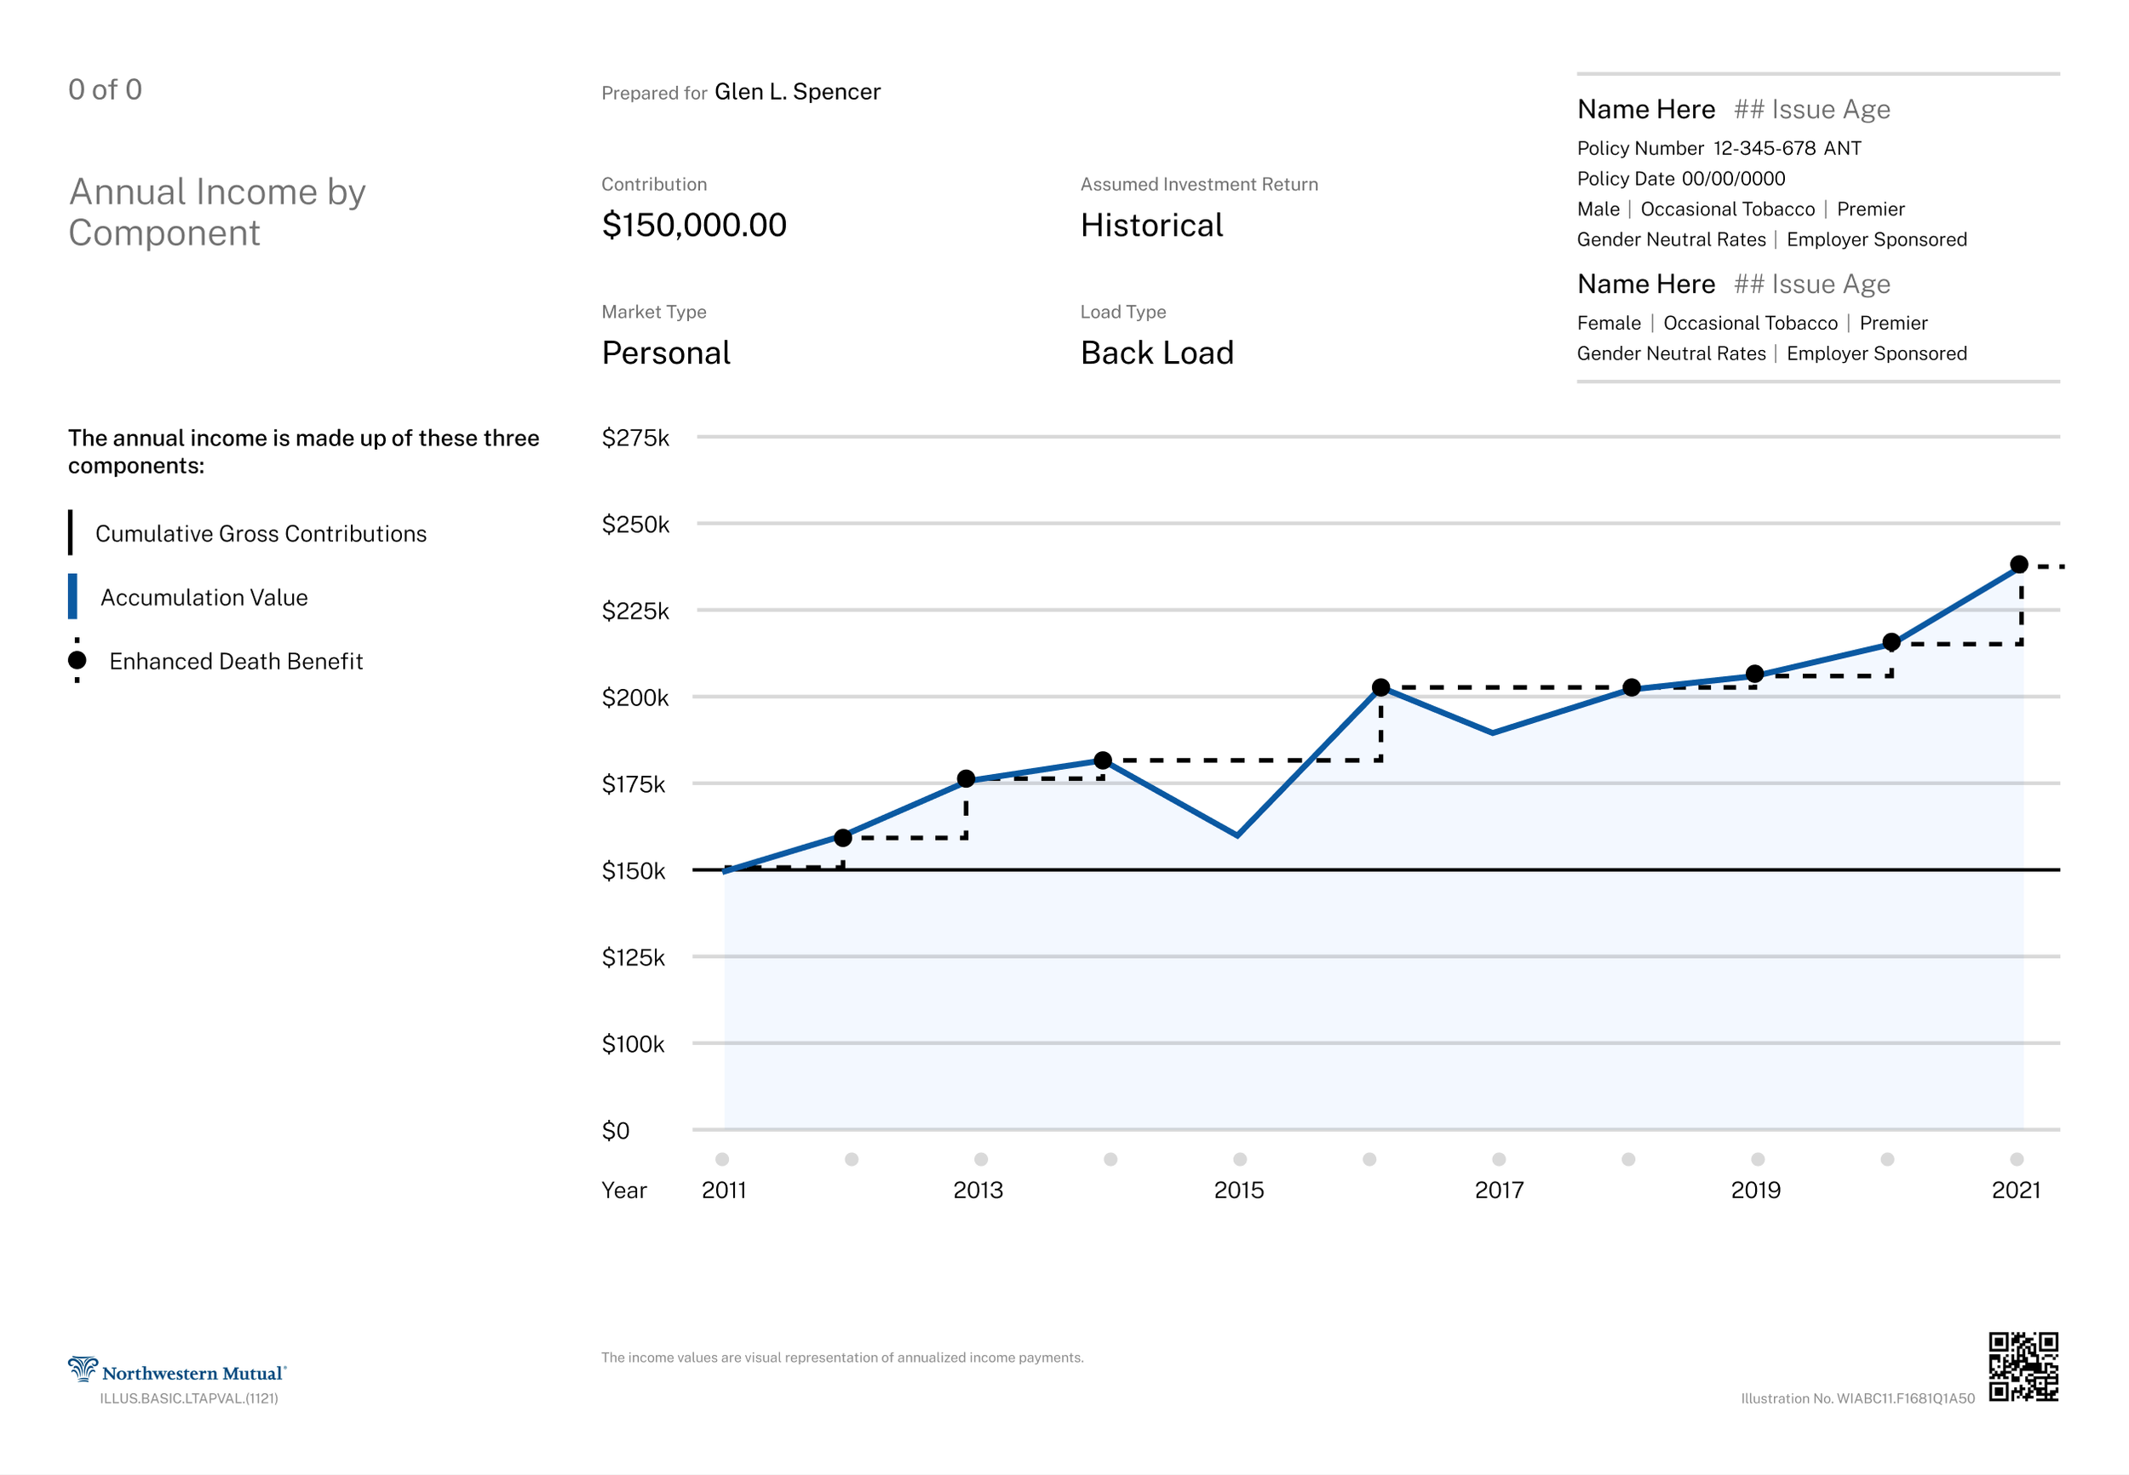Click the '$175k' y-axis label

(x=634, y=783)
